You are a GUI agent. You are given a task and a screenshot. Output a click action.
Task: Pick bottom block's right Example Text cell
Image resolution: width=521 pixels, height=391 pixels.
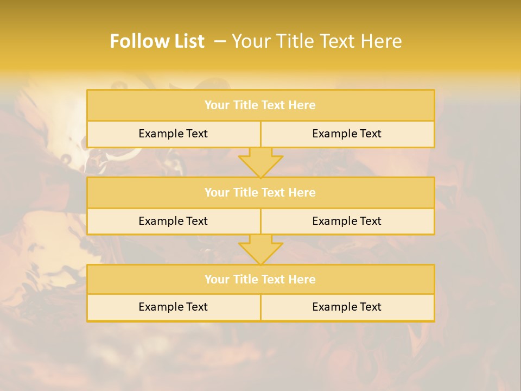[347, 307]
